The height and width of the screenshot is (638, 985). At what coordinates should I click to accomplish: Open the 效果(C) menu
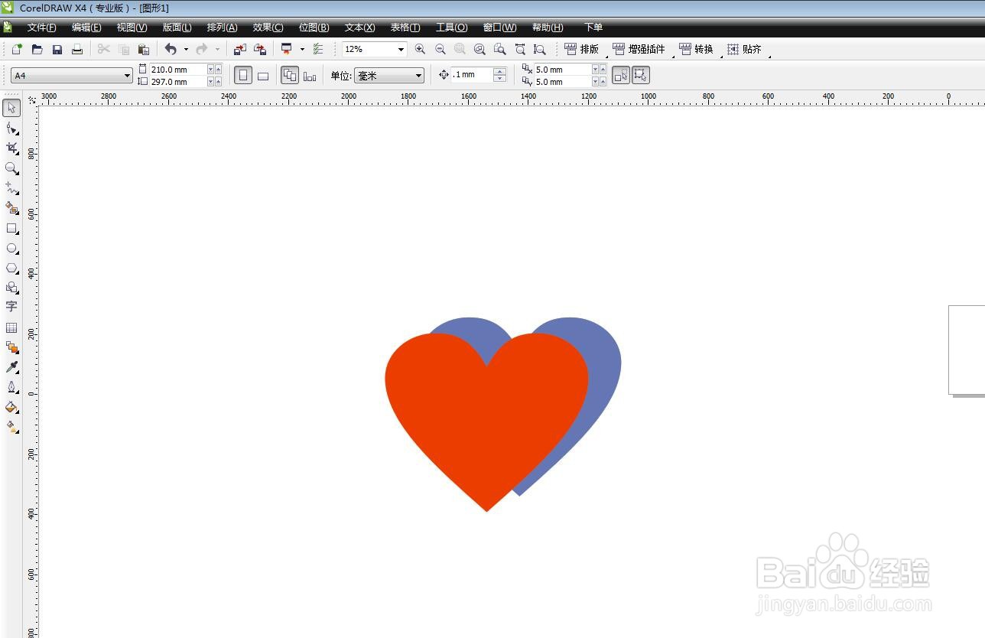[268, 28]
